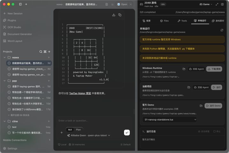Send the message with the return-arrow button
The height and width of the screenshot is (153, 229).
127,133
